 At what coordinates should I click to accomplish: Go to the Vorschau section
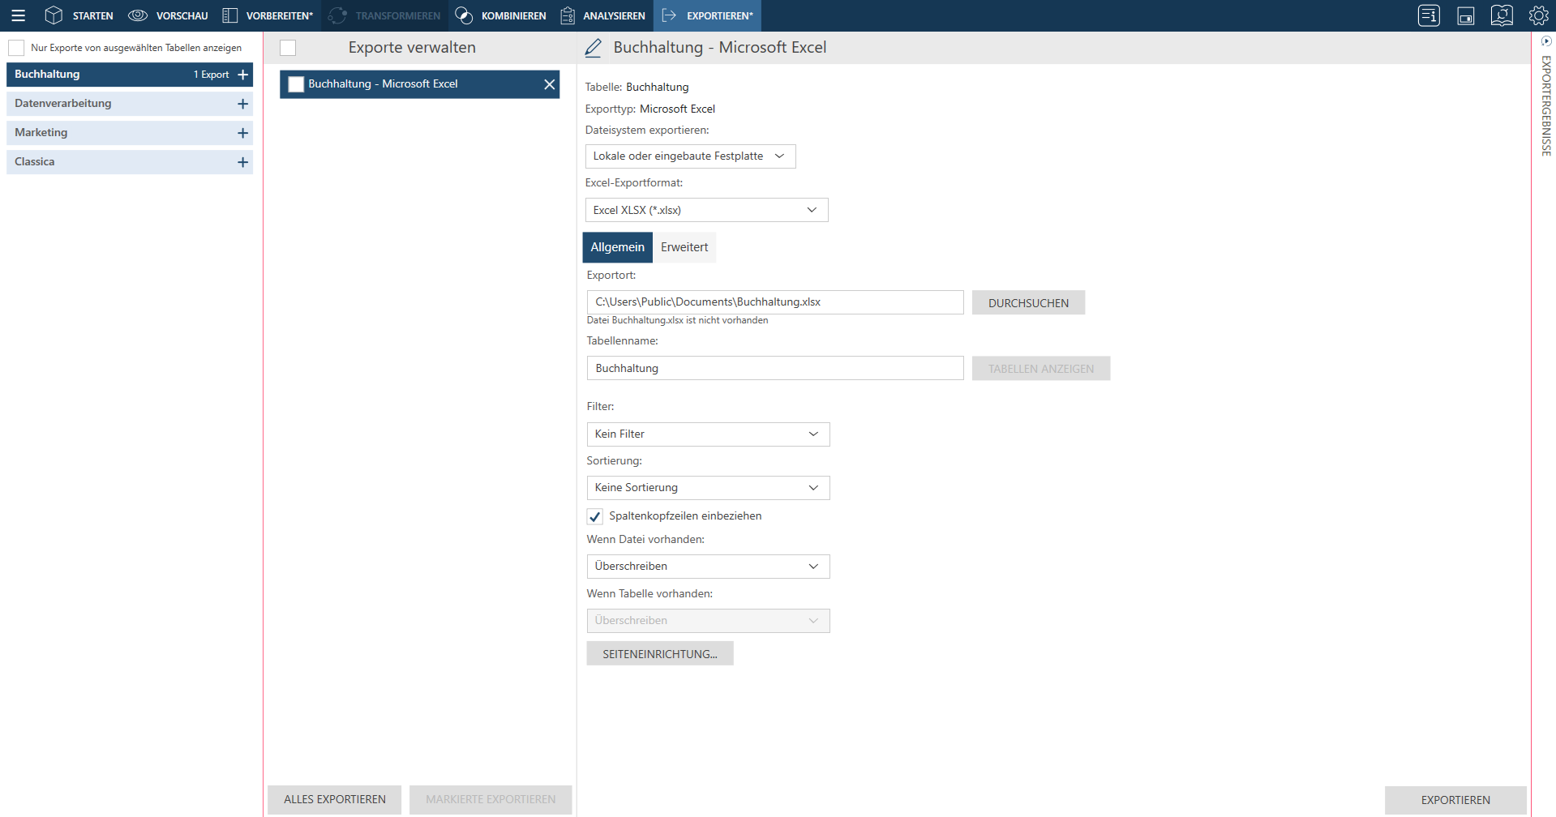coord(168,15)
